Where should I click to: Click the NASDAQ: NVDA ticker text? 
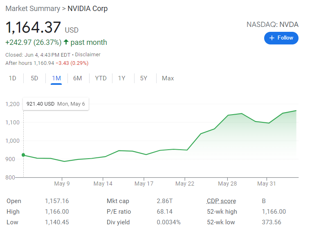click(272, 24)
